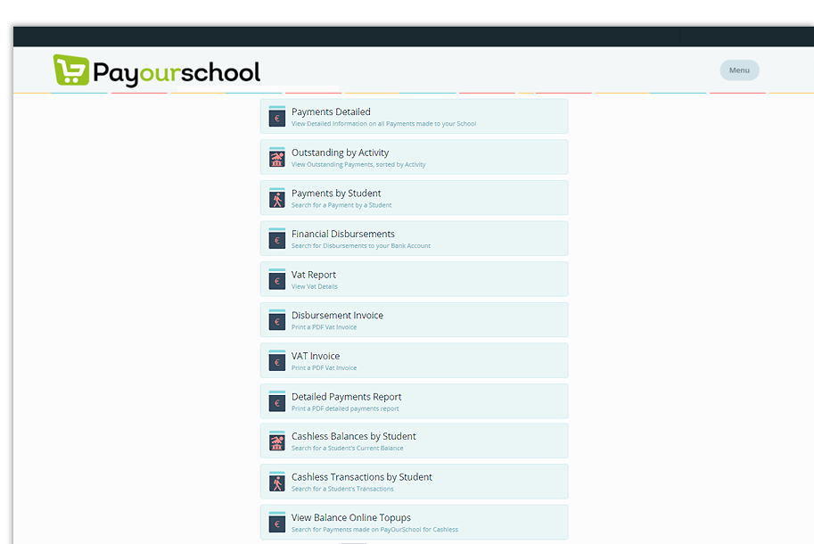Click the euro icon beside View Balance Online Topups

[277, 523]
